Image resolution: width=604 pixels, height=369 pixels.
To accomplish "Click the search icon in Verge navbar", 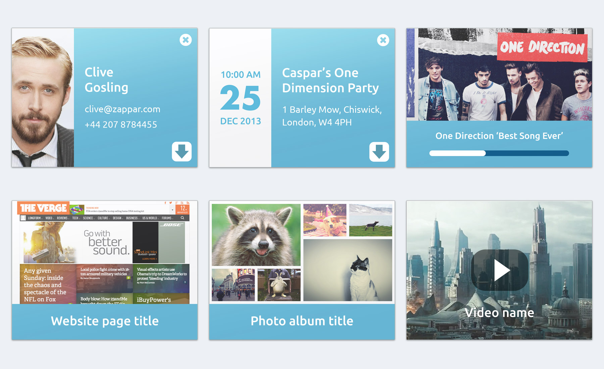I will pyautogui.click(x=183, y=218).
